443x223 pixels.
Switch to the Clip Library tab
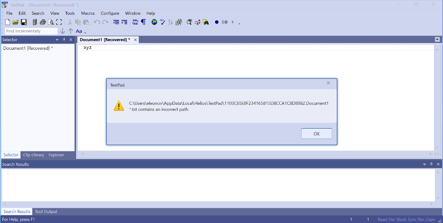[x=34, y=155]
